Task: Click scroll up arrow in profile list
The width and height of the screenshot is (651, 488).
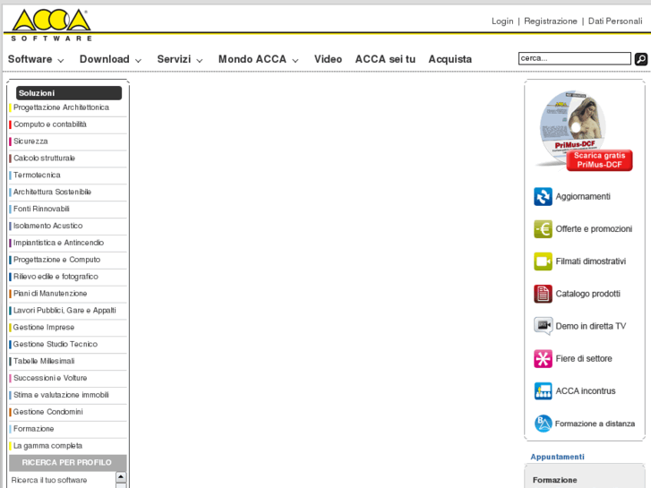Action: [x=121, y=476]
